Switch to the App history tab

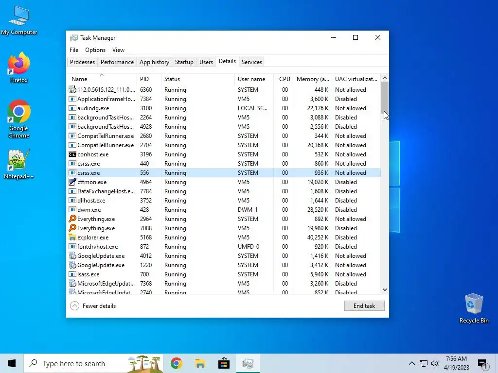click(x=154, y=62)
